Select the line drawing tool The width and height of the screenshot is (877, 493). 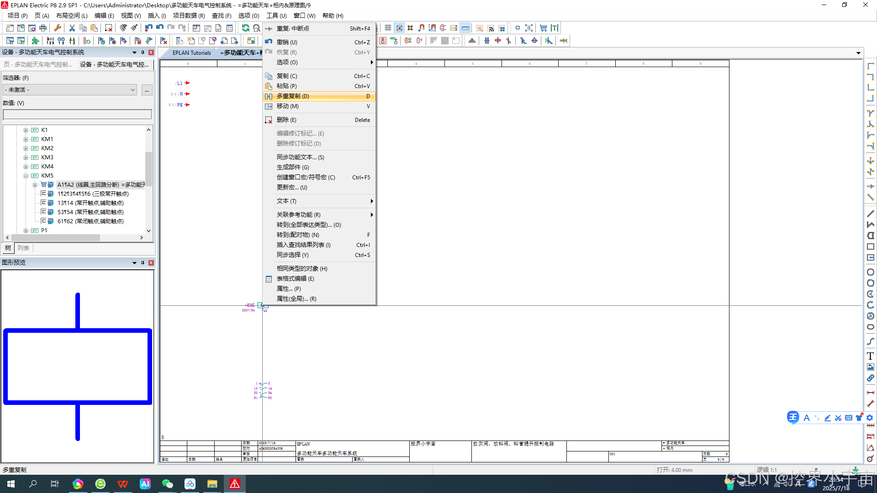pyautogui.click(x=871, y=214)
